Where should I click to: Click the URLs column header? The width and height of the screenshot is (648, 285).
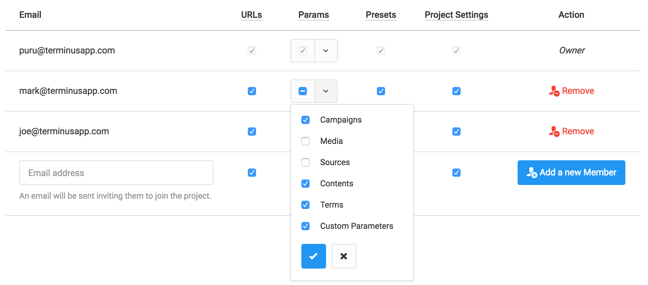click(x=251, y=15)
